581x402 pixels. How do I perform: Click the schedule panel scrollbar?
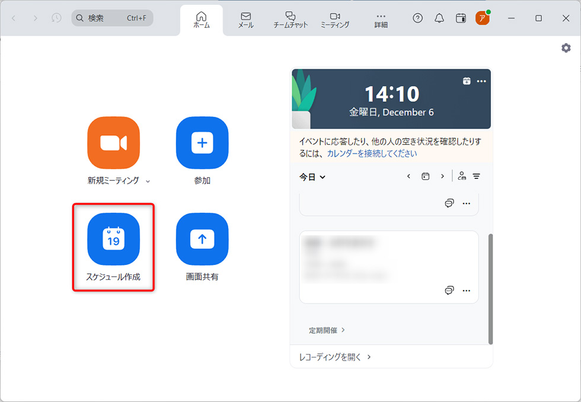tap(490, 289)
